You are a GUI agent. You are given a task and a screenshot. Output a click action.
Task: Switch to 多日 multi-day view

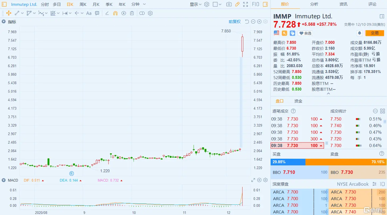point(57,4)
